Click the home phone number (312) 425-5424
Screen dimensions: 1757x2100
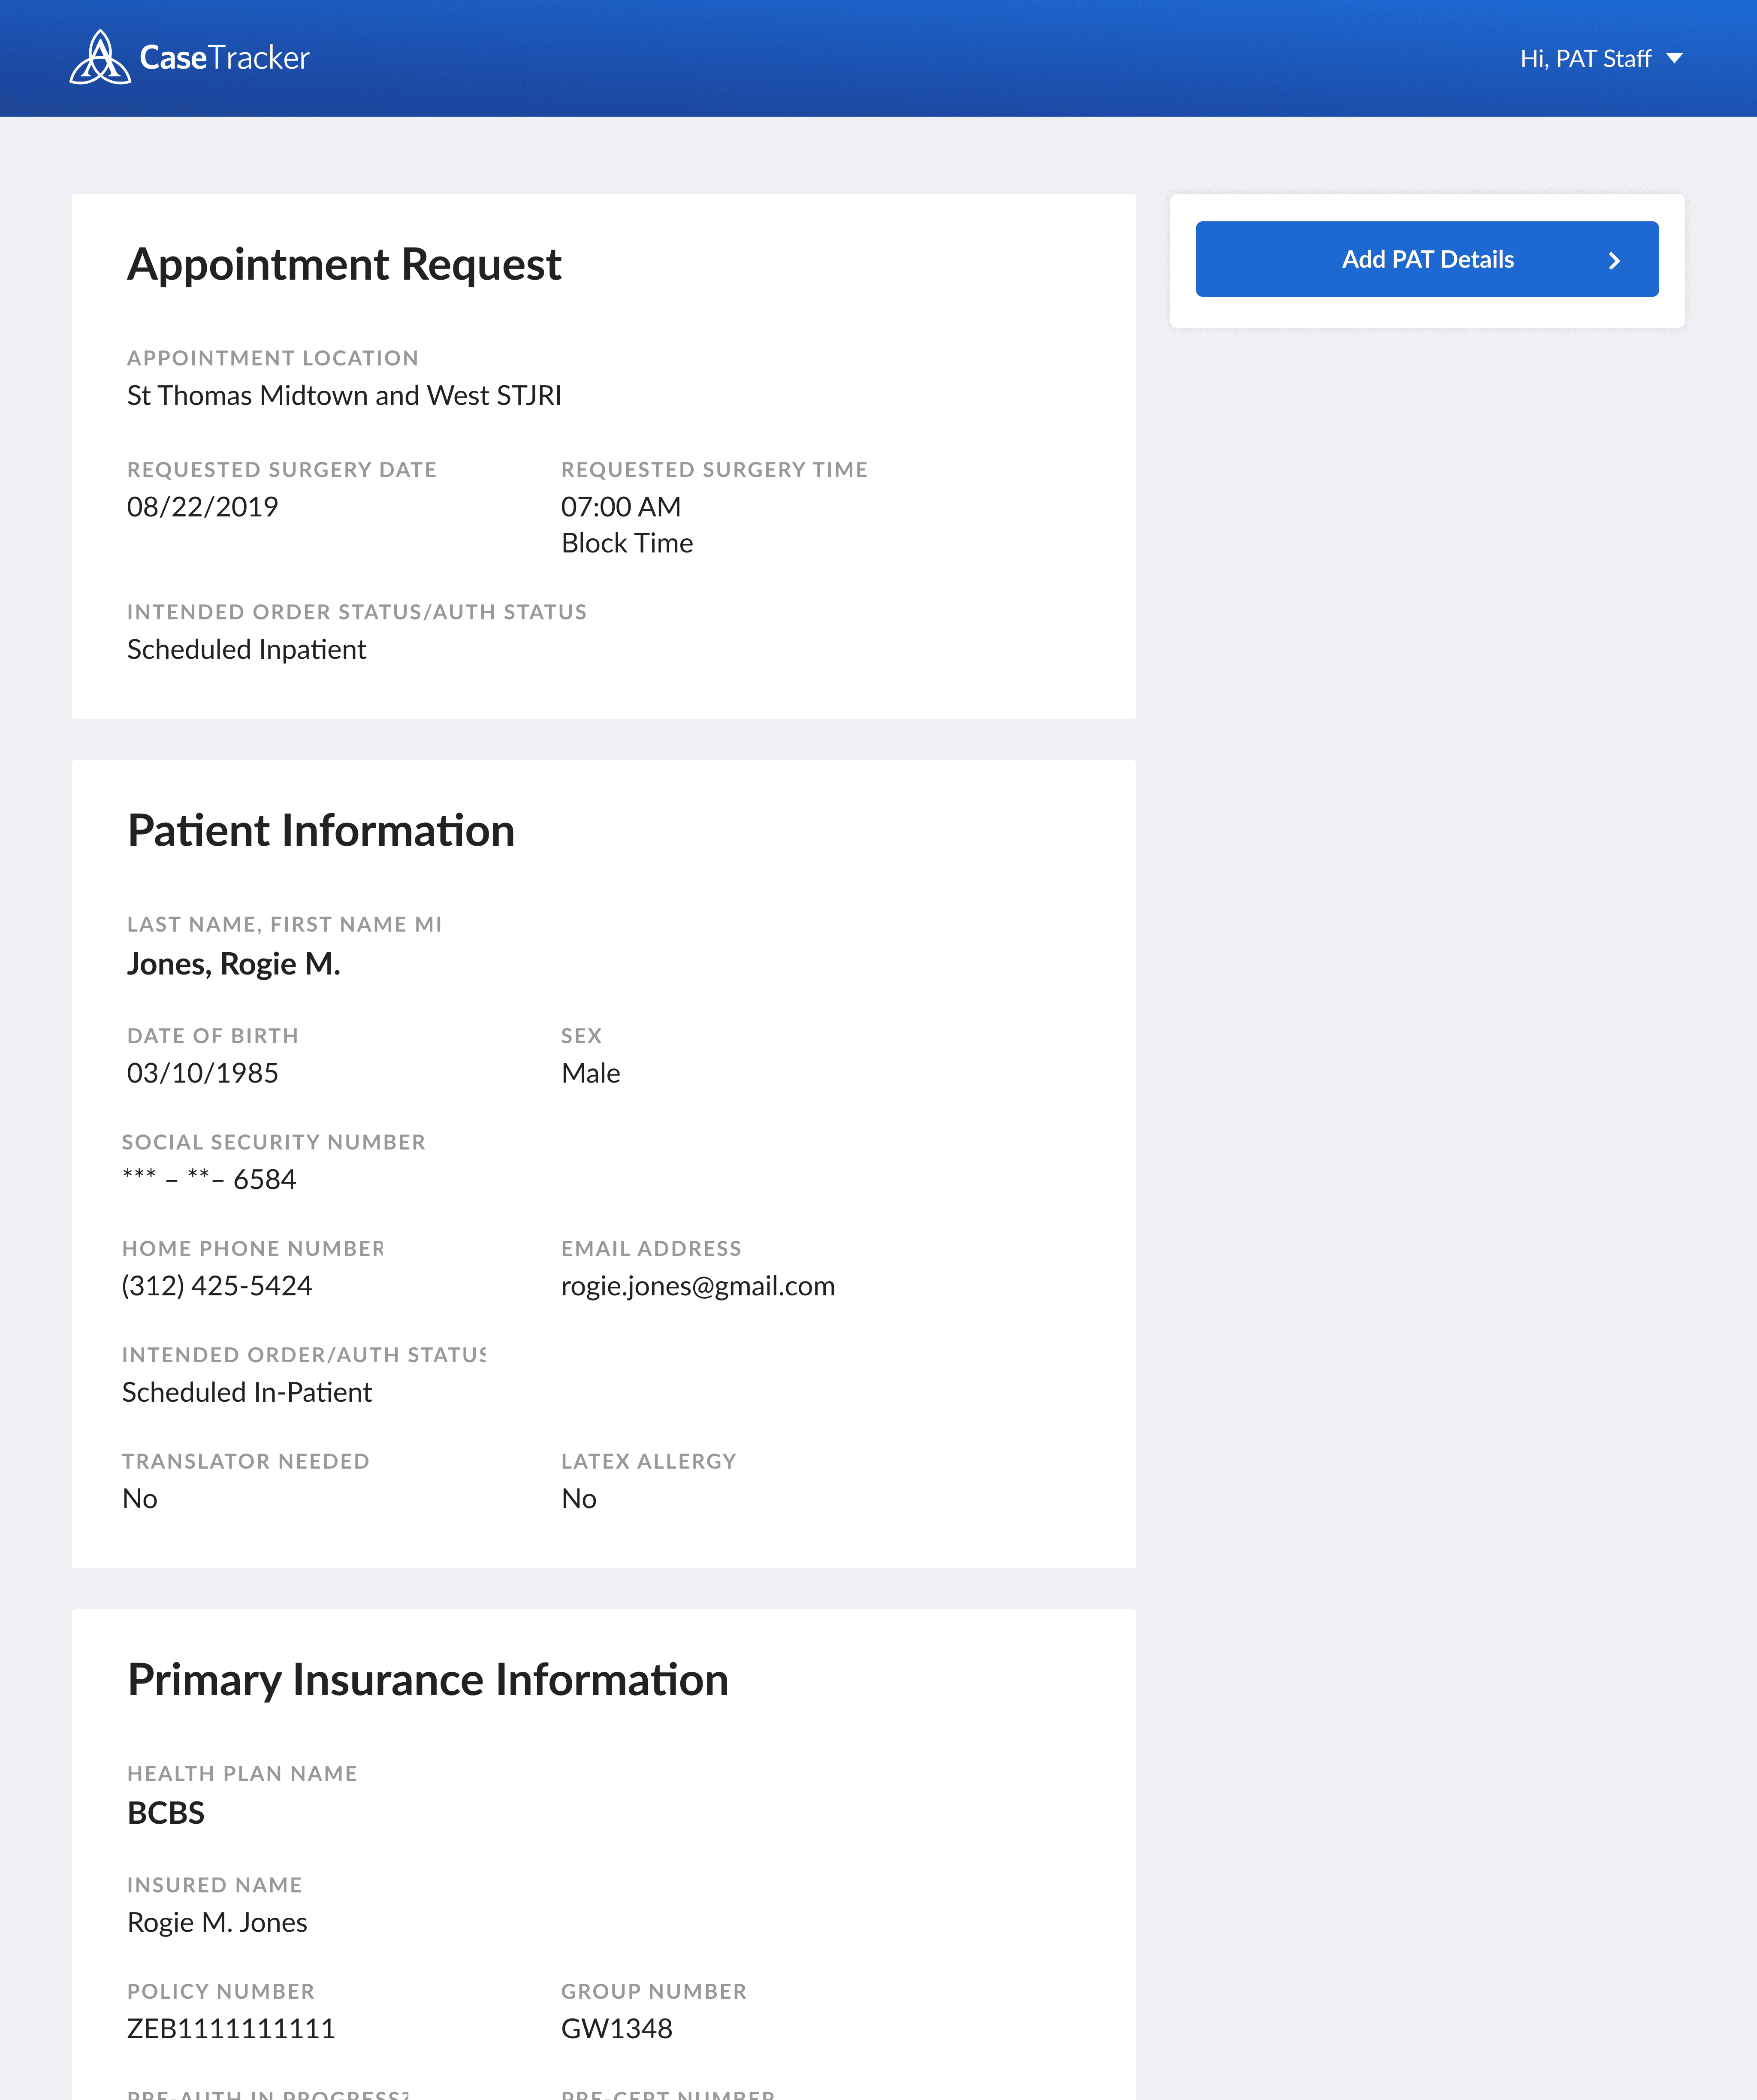pyautogui.click(x=217, y=1286)
